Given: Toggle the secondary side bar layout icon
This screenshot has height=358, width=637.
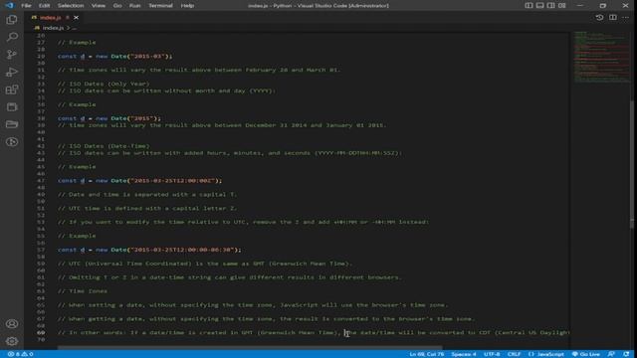Looking at the screenshot, I should click(x=550, y=5).
